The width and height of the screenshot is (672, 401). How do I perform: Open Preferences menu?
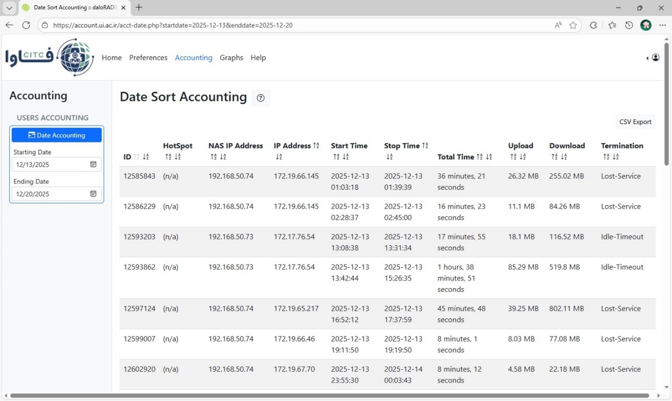(x=148, y=58)
